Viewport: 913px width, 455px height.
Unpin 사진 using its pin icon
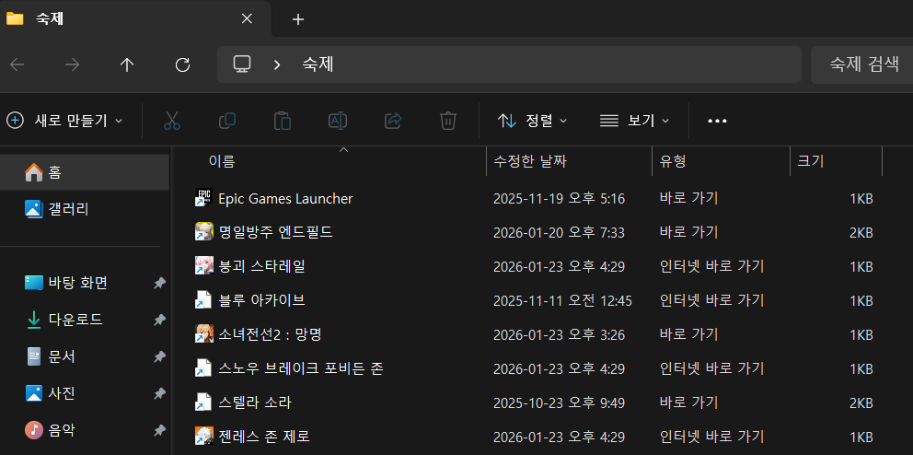(159, 393)
